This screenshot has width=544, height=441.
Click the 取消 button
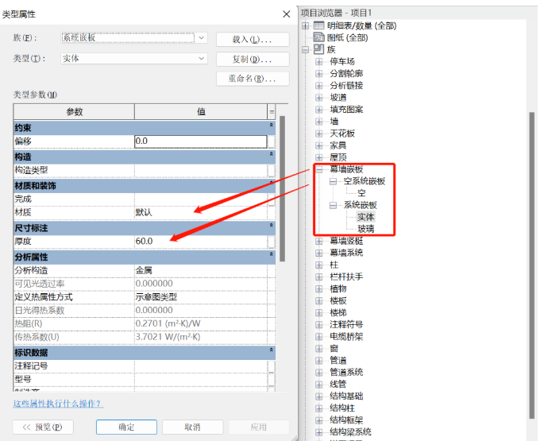pyautogui.click(x=192, y=427)
